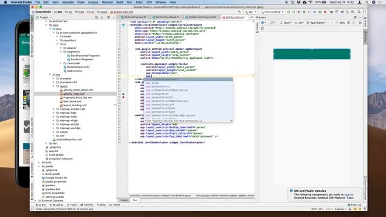The height and width of the screenshot is (217, 386).
Task: Open the TODO tool window
Action: coord(72,205)
